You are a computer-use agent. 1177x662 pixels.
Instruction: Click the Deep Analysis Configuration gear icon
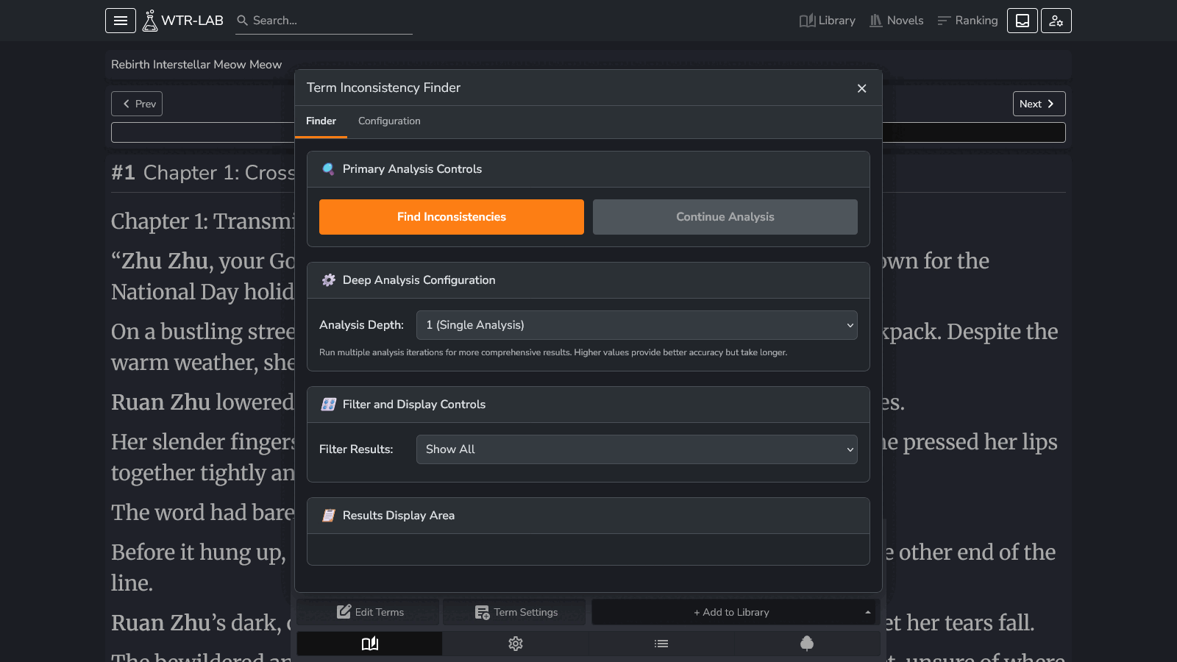click(x=329, y=280)
